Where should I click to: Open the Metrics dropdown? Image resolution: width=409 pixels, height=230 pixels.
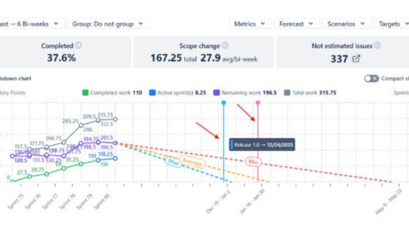(250, 24)
